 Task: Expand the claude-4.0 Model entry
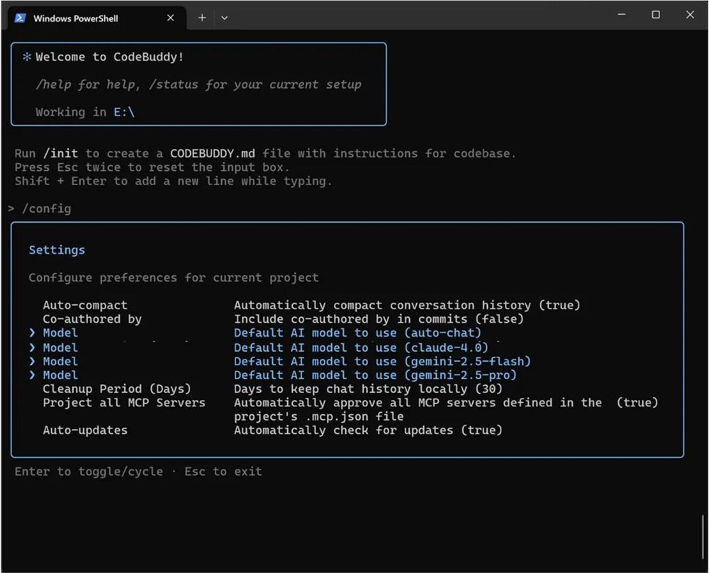point(60,347)
